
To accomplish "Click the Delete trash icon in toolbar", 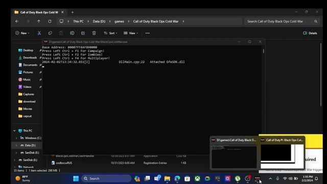I will pyautogui.click(x=94, y=33).
